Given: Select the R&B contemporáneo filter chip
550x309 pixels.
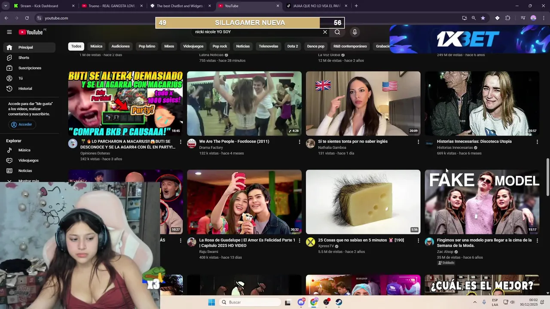Looking at the screenshot, I should pos(350,46).
